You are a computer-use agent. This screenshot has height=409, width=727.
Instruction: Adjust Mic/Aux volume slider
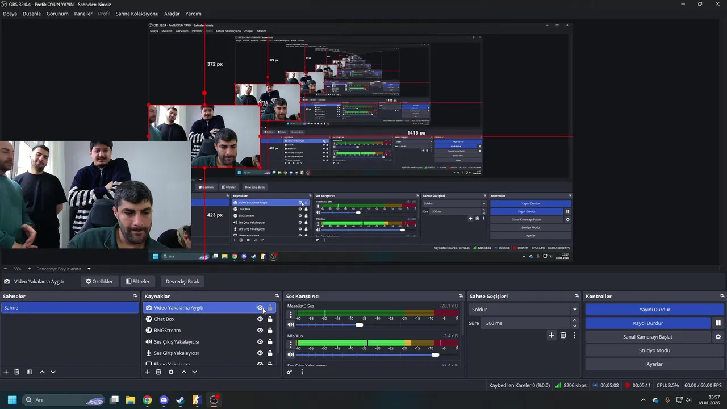tap(434, 354)
